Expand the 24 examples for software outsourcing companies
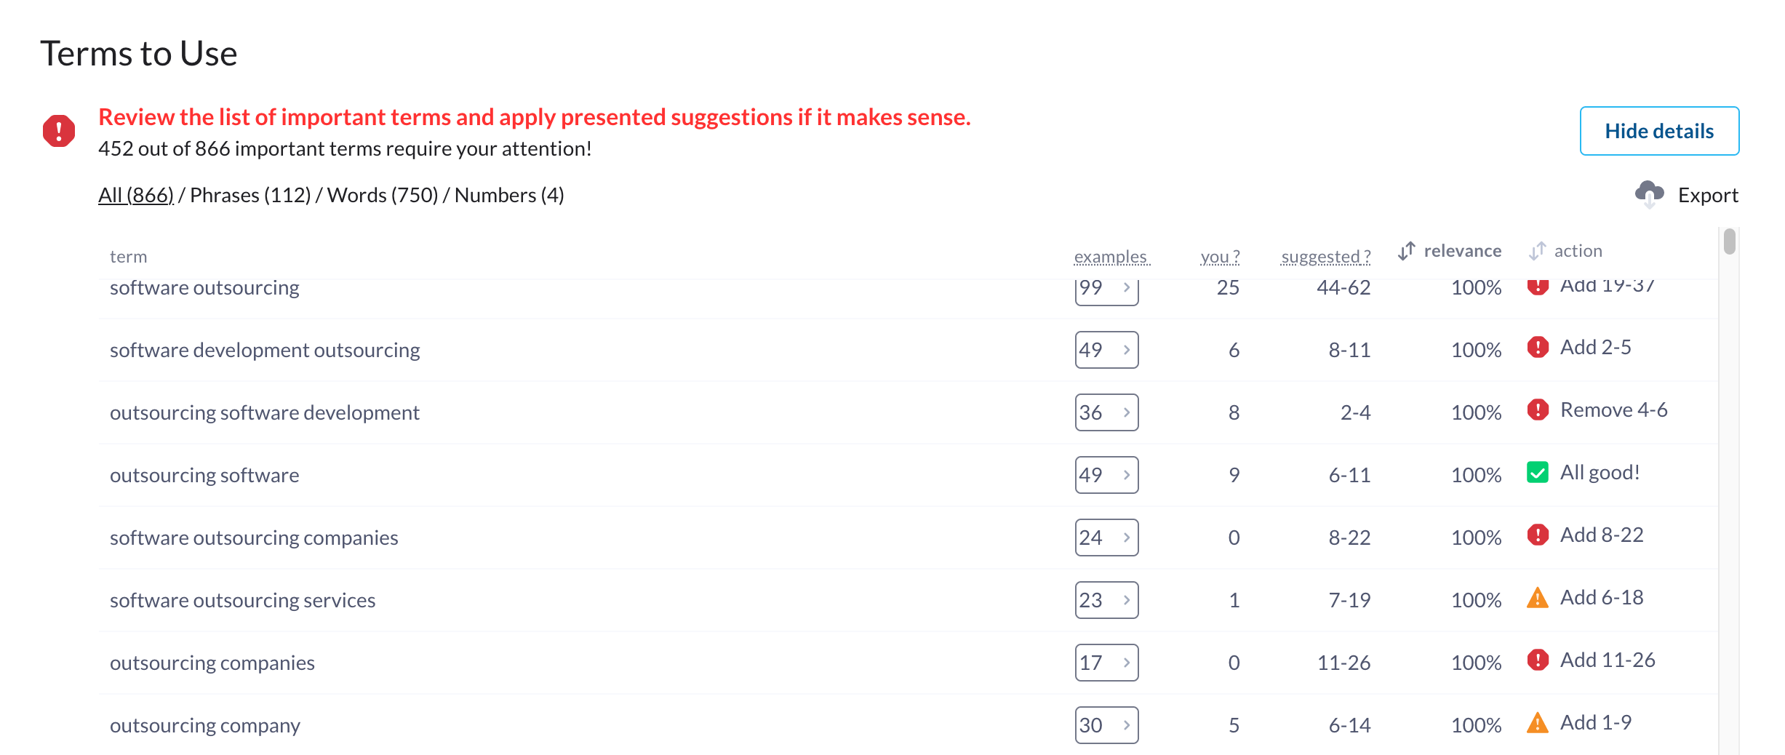This screenshot has height=755, width=1785. 1106,538
